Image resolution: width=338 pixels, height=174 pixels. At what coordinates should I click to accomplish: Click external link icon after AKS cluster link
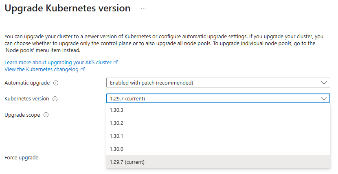pyautogui.click(x=116, y=63)
